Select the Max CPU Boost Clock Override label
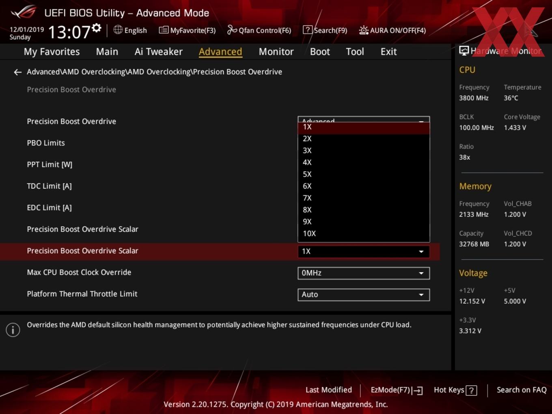 [x=79, y=272]
